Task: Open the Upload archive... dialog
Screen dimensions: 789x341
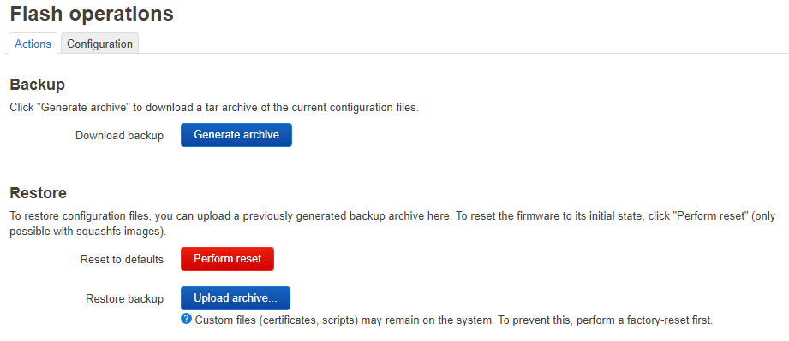Action: [x=236, y=298]
